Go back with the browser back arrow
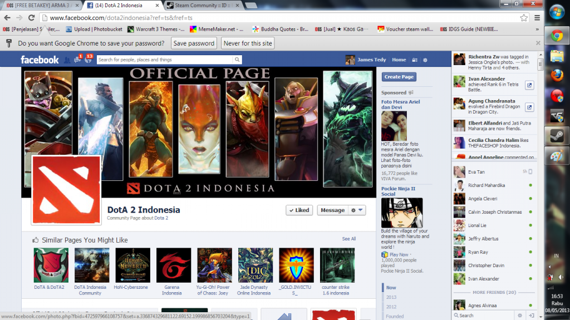This screenshot has height=320, width=570. (7, 17)
